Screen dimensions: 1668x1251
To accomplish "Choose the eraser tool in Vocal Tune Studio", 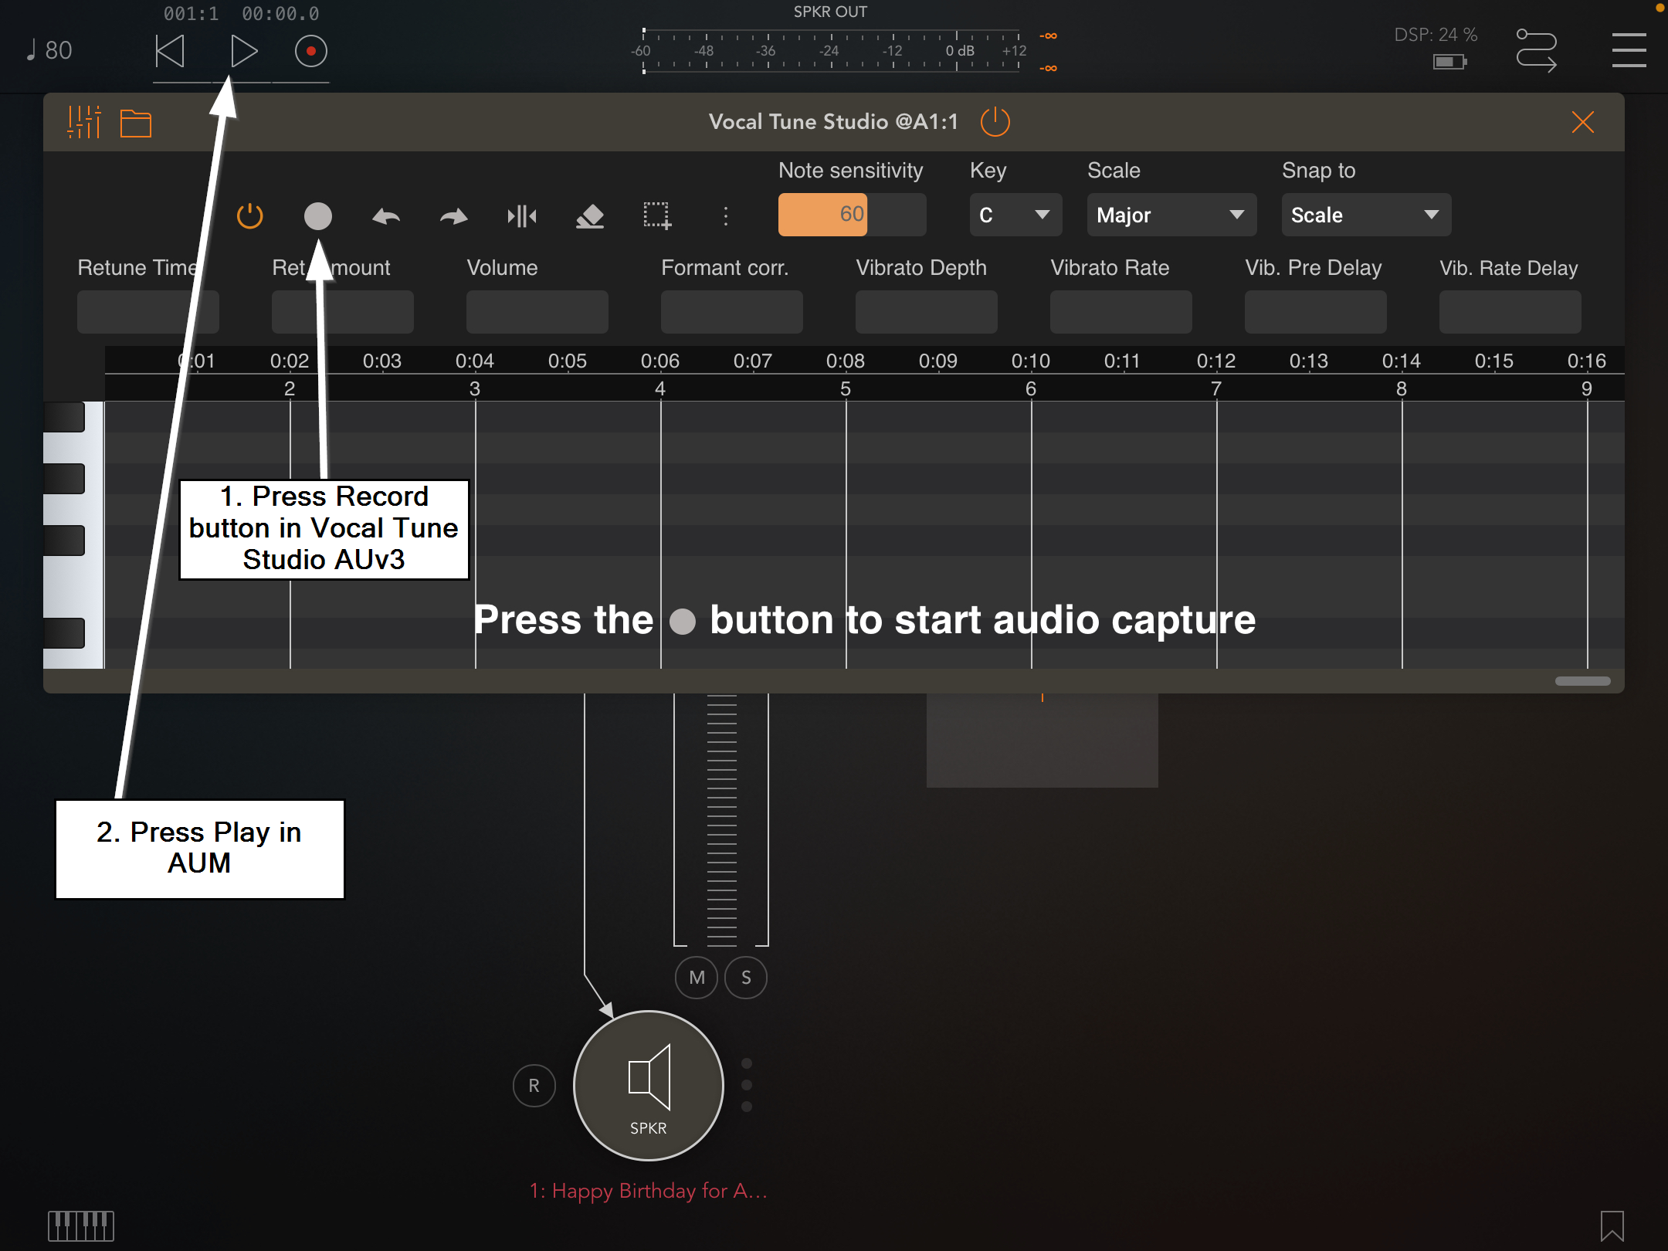I will [x=589, y=217].
